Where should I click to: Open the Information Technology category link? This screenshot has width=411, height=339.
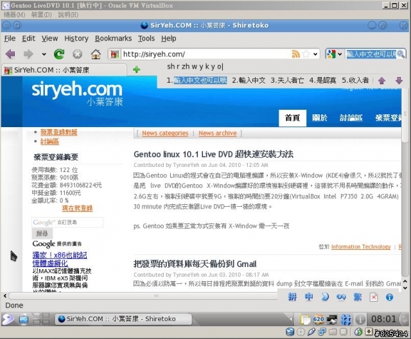[x=361, y=247]
